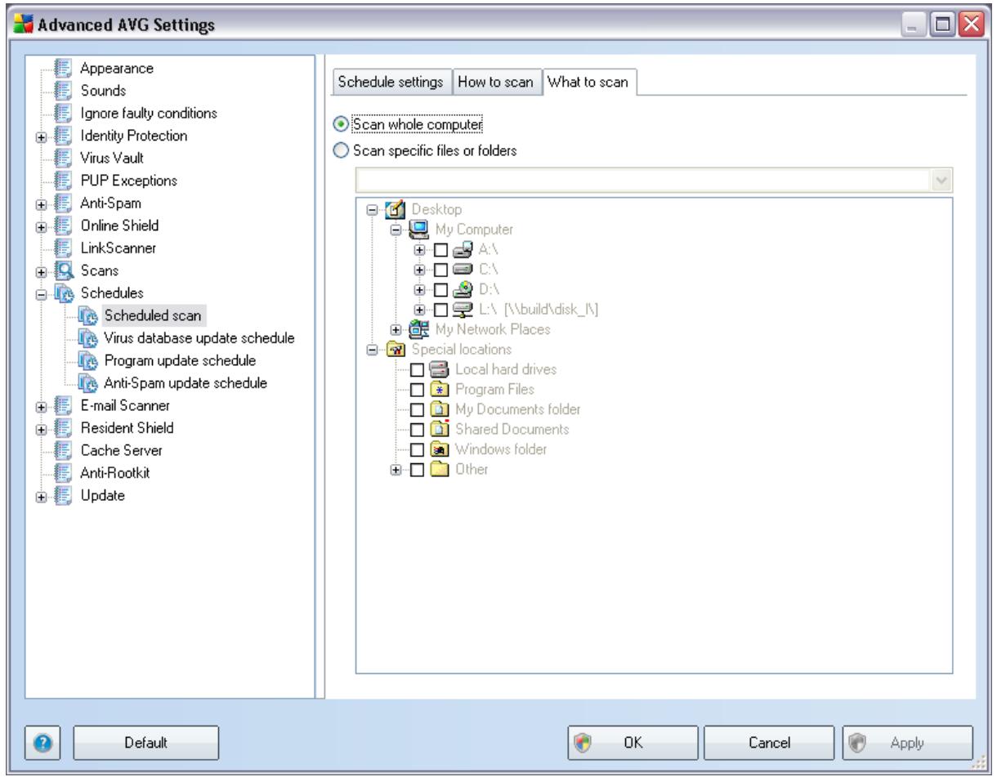The height and width of the screenshot is (777, 997).
Task: Click the Virus database update schedule icon
Action: (x=88, y=337)
